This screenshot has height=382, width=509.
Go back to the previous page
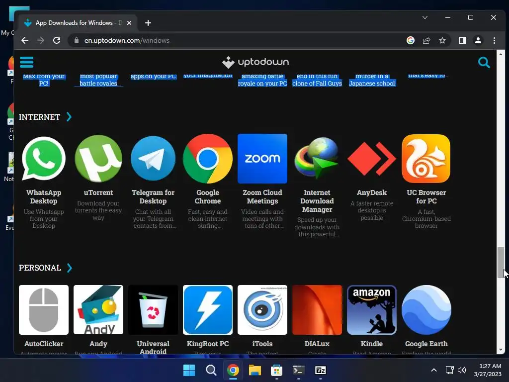tap(25, 40)
